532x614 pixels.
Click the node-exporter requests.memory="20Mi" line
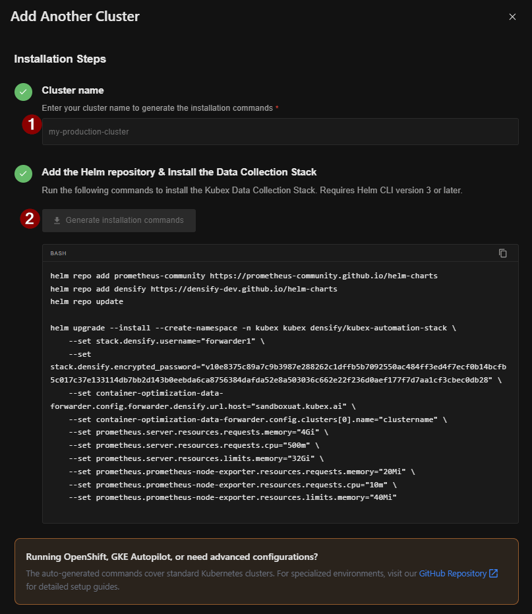point(241,472)
